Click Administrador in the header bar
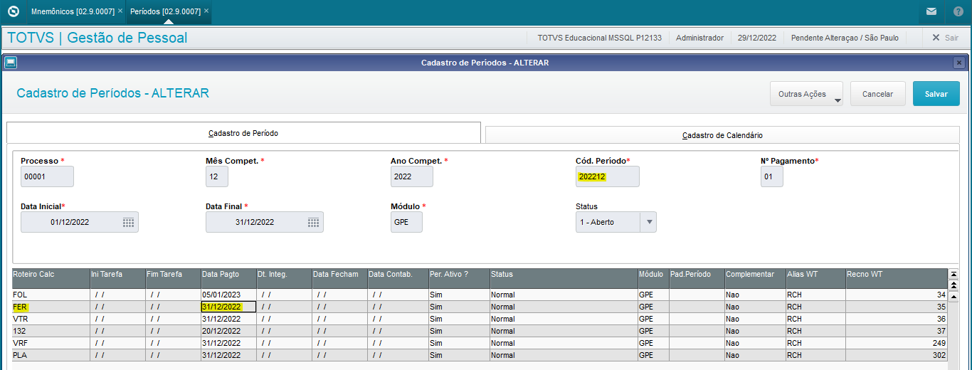The height and width of the screenshot is (370, 972). click(x=699, y=38)
